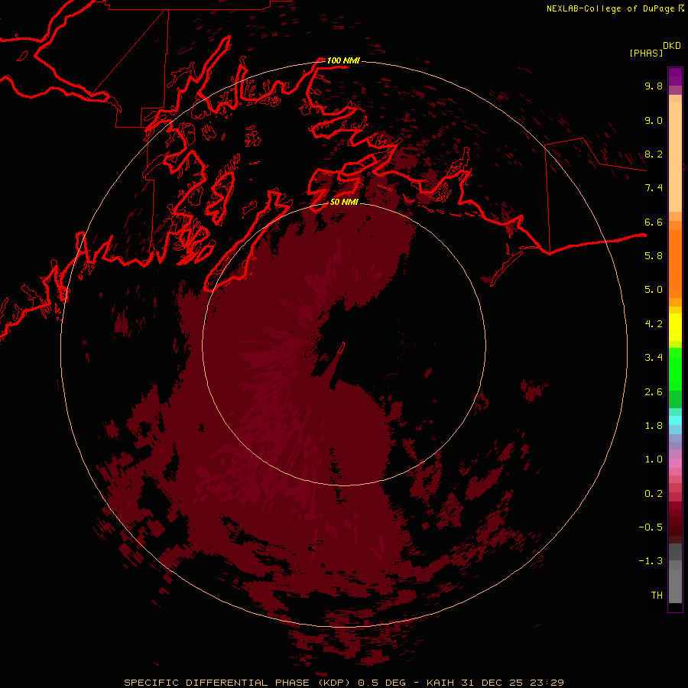Image resolution: width=688 pixels, height=688 pixels.
Task: Click the 1.0 value on the color scale
Action: tap(654, 459)
